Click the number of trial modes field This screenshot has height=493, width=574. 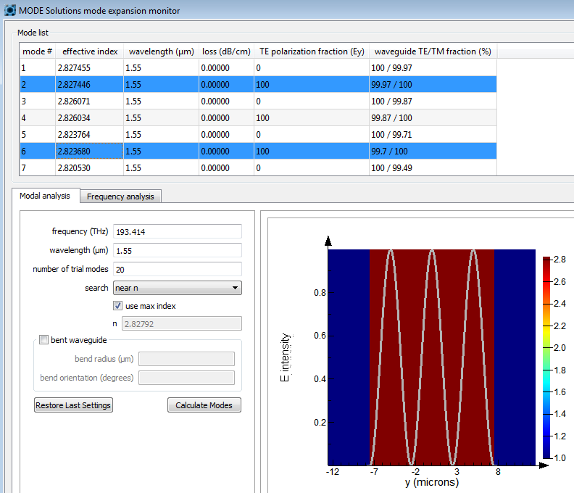tap(177, 269)
